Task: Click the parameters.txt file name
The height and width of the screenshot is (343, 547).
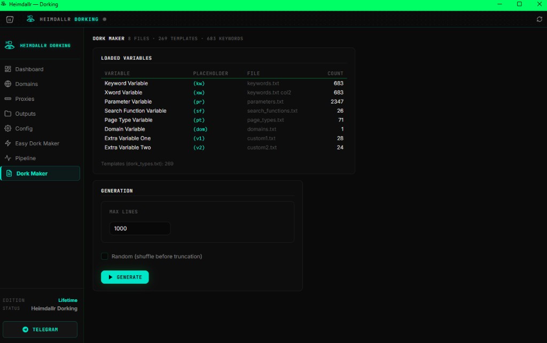Action: pos(265,102)
